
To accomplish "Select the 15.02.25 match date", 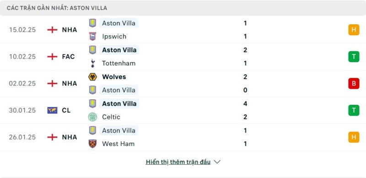I will (22, 30).
